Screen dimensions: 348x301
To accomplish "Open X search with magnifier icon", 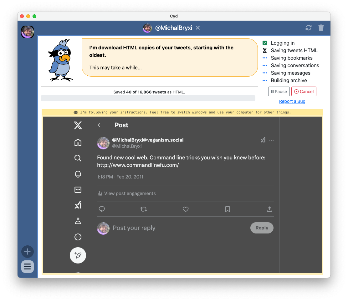I will [x=78, y=158].
